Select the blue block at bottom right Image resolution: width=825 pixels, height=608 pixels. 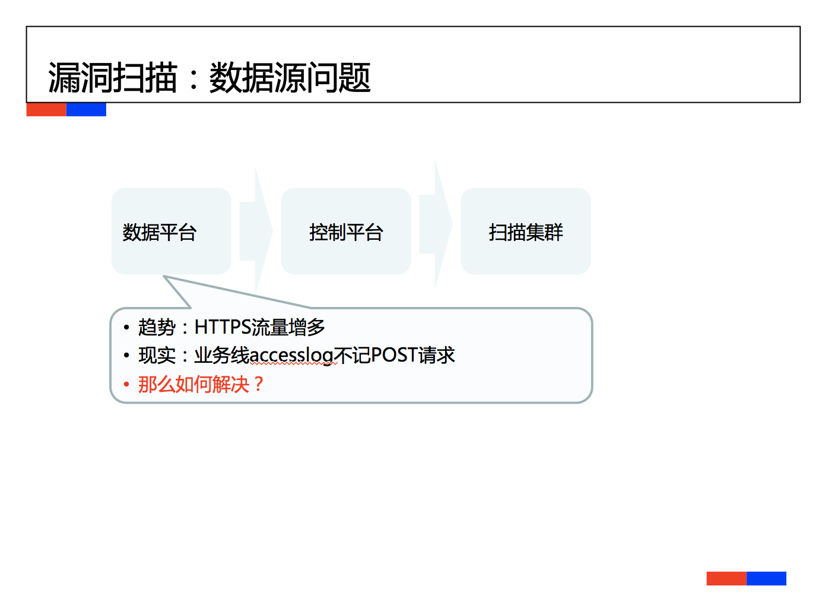766,578
